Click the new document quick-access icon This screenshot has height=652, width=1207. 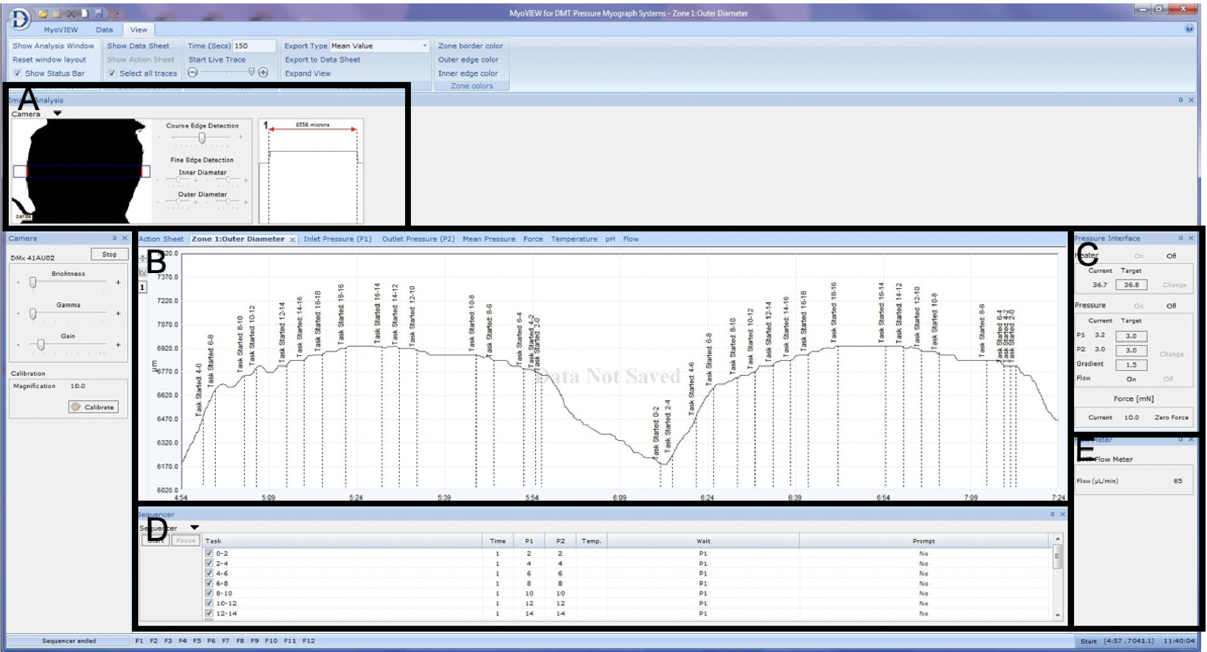pos(84,14)
